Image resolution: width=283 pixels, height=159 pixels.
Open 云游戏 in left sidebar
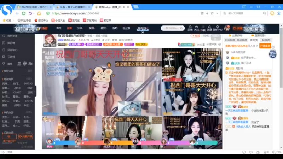tap(8, 57)
